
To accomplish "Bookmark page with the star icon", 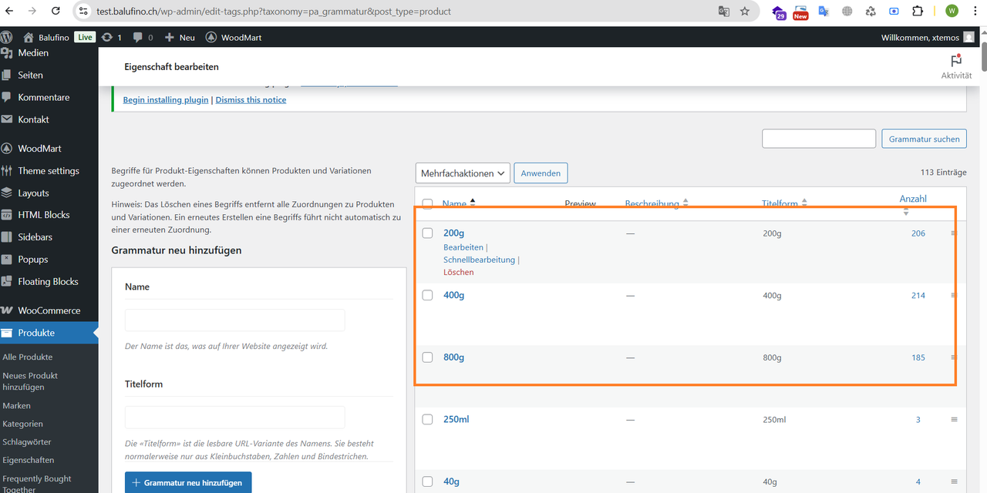I will (x=744, y=11).
